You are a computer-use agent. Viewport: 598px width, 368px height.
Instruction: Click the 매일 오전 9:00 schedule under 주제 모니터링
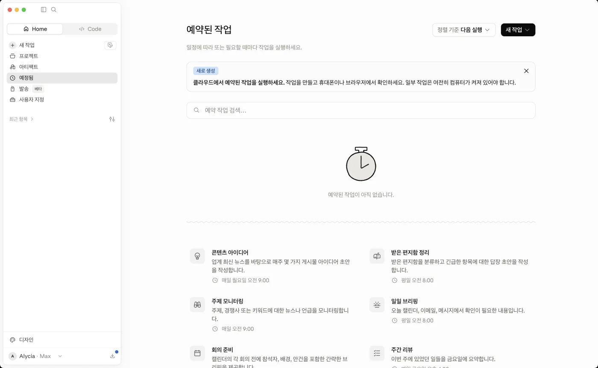(237, 329)
